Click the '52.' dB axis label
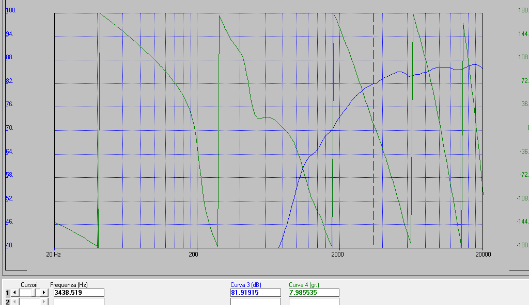 pyautogui.click(x=9, y=198)
